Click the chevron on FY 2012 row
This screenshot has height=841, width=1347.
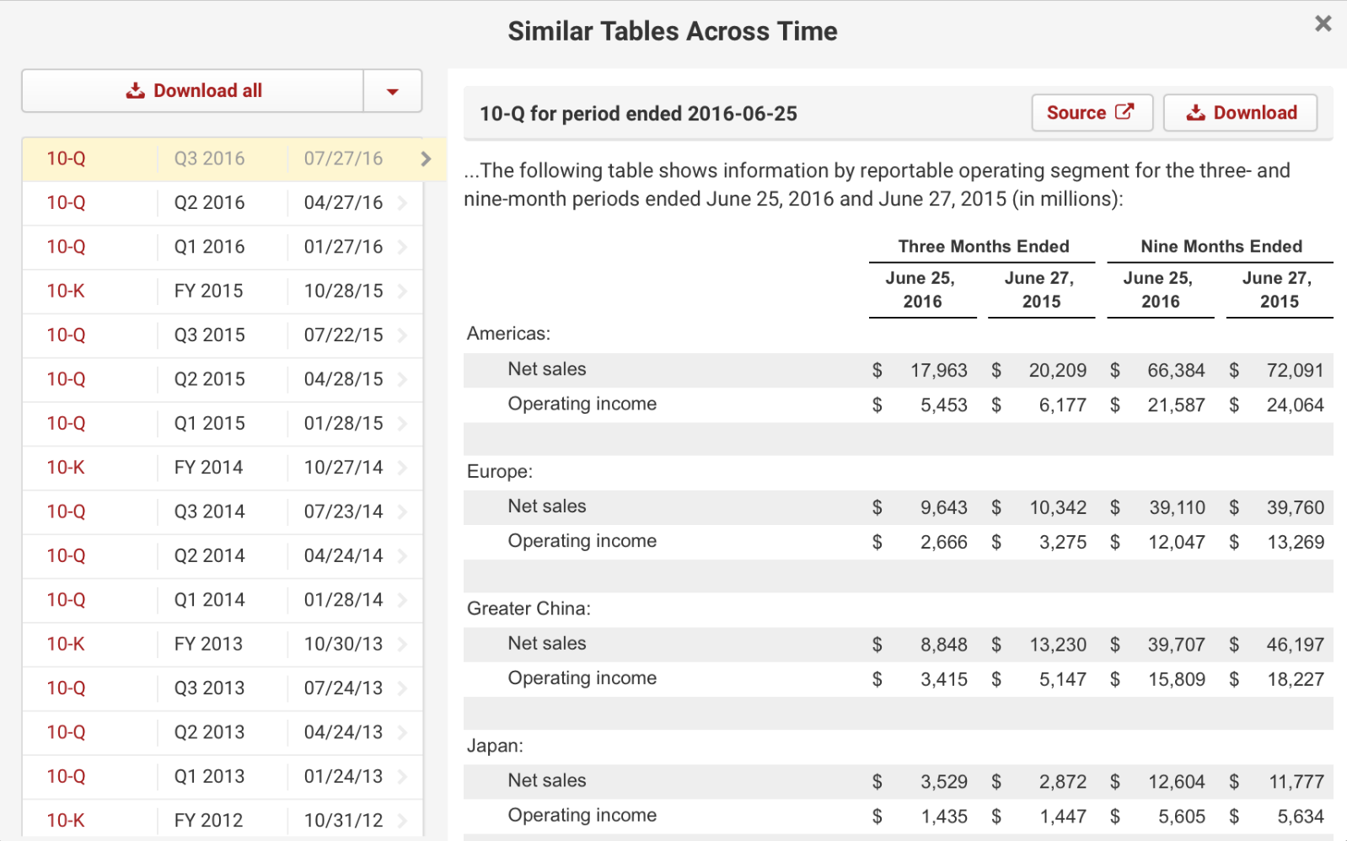[403, 820]
